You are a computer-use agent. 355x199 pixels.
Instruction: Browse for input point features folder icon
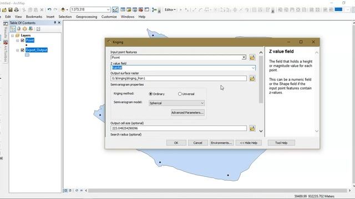(x=252, y=57)
